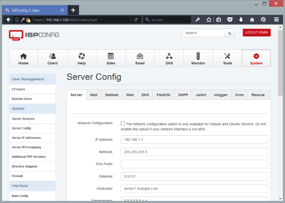The image size is (285, 203).
Task: Click the LOGOUT ADMIN button
Action: pos(256,33)
